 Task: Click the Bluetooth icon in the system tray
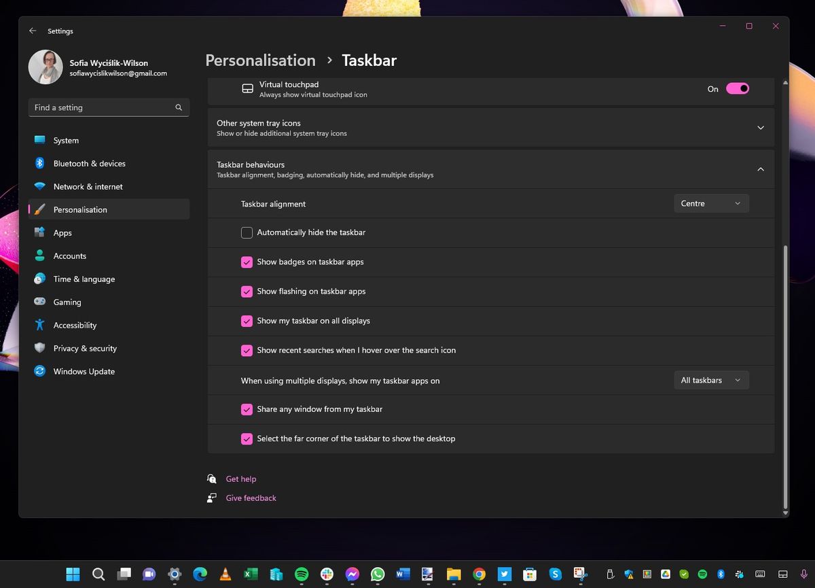[721, 574]
